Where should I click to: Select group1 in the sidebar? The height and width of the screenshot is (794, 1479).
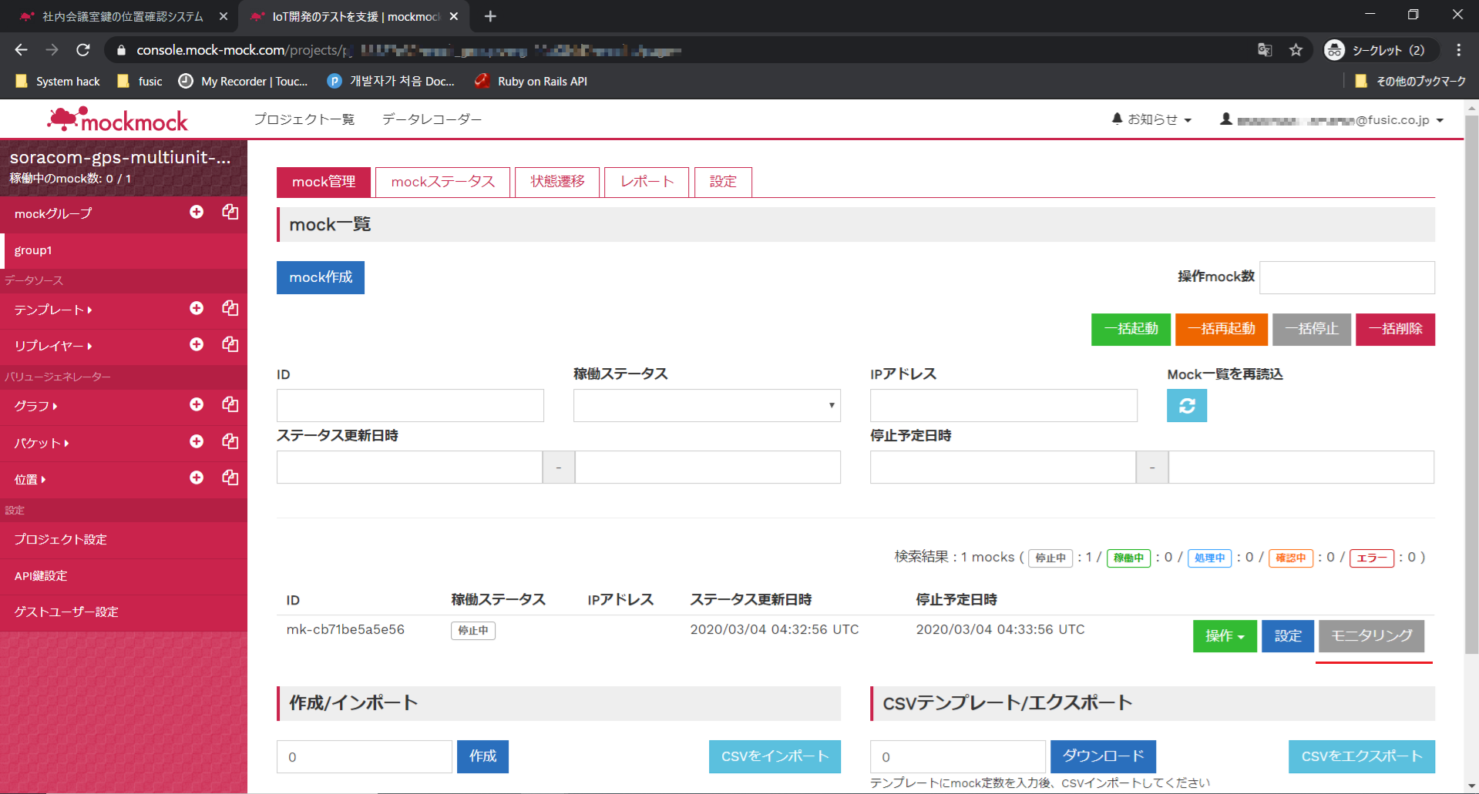[x=34, y=250]
